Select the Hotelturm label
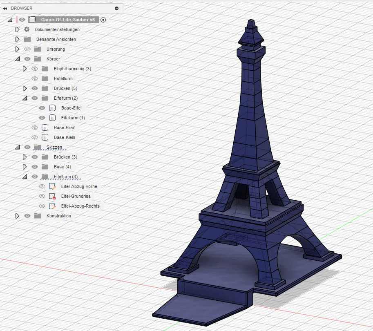Image resolution: width=373 pixels, height=331 pixels. [63, 78]
